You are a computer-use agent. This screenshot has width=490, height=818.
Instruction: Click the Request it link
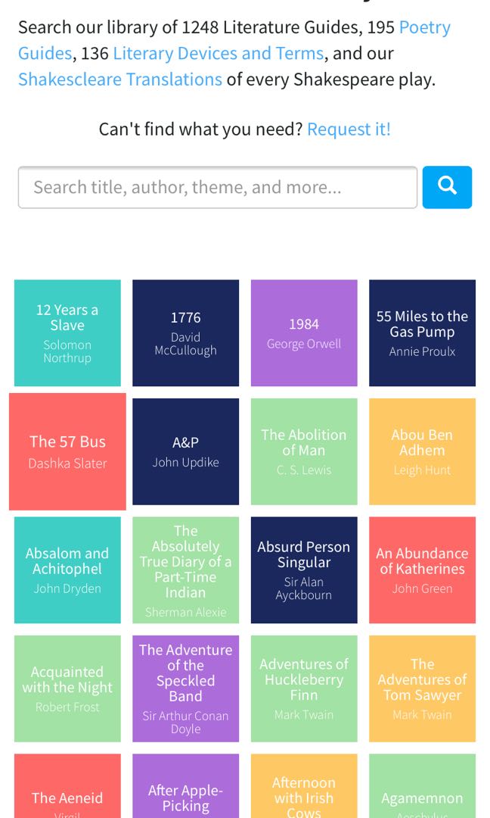coord(348,129)
